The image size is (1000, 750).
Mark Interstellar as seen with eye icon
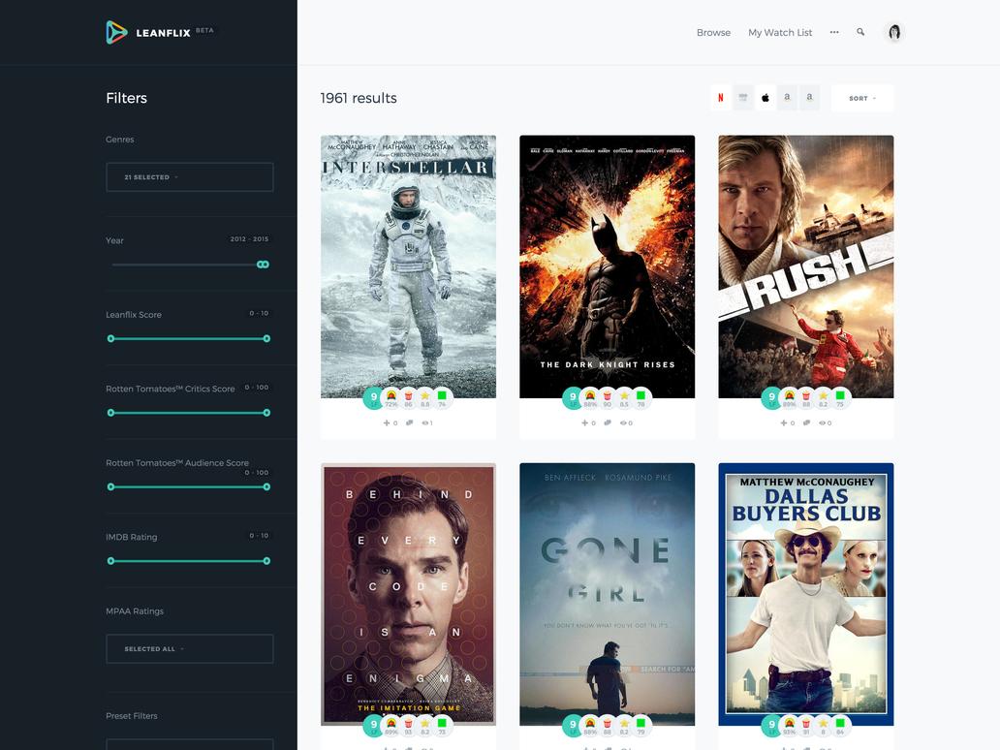(427, 422)
